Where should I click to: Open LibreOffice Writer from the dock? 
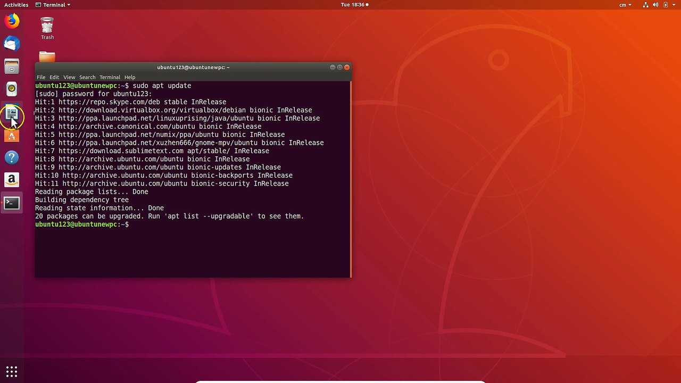12,113
